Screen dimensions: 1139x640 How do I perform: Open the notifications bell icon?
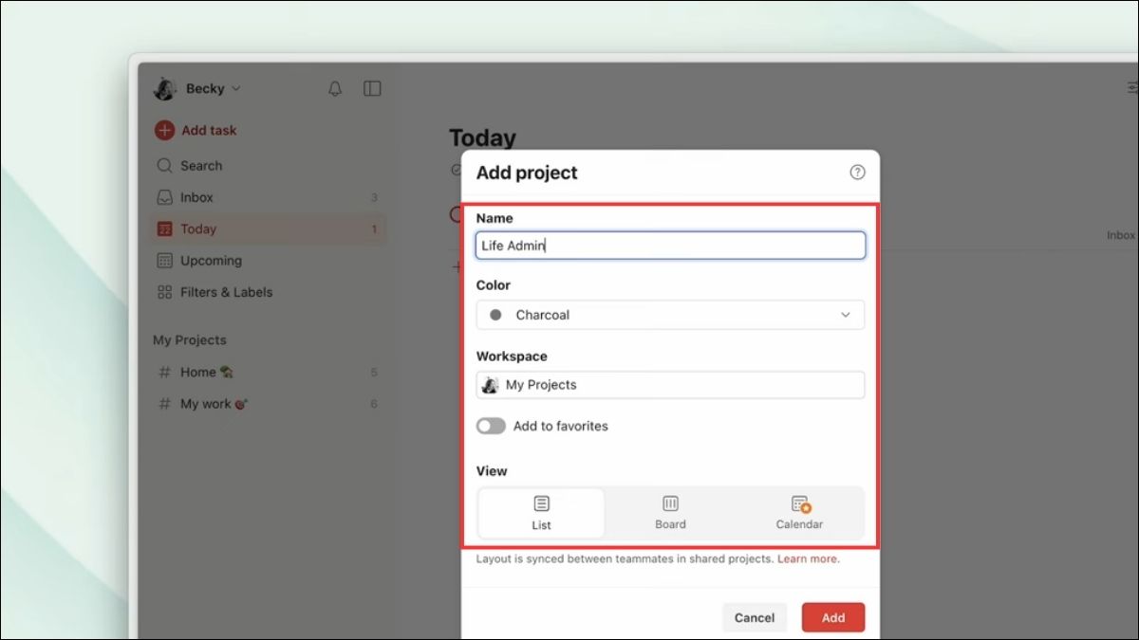coord(335,88)
